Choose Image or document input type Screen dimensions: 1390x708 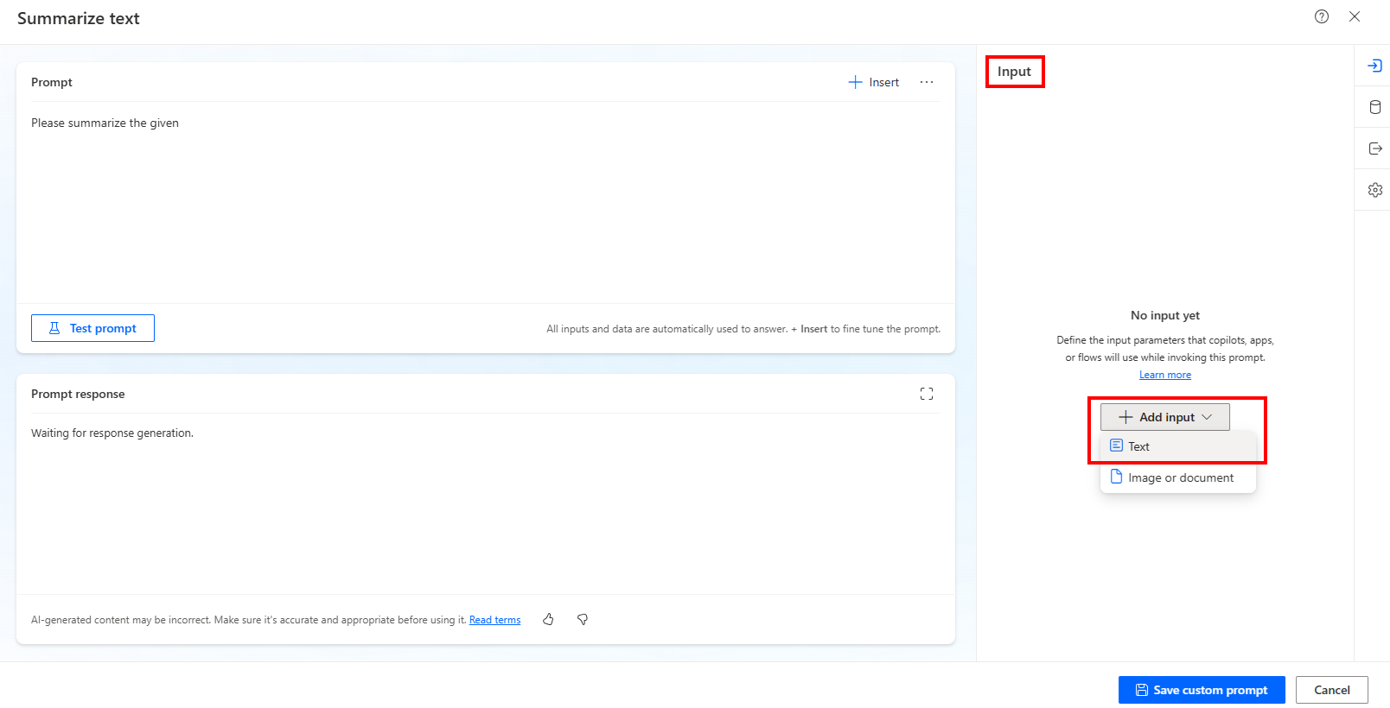[x=1177, y=477]
